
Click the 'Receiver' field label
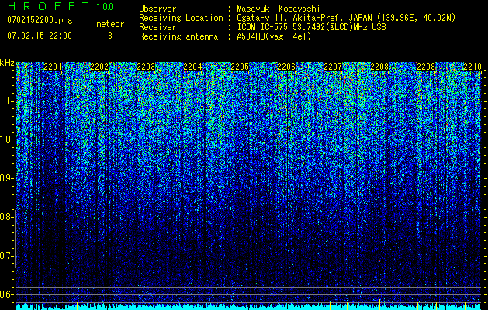click(157, 27)
